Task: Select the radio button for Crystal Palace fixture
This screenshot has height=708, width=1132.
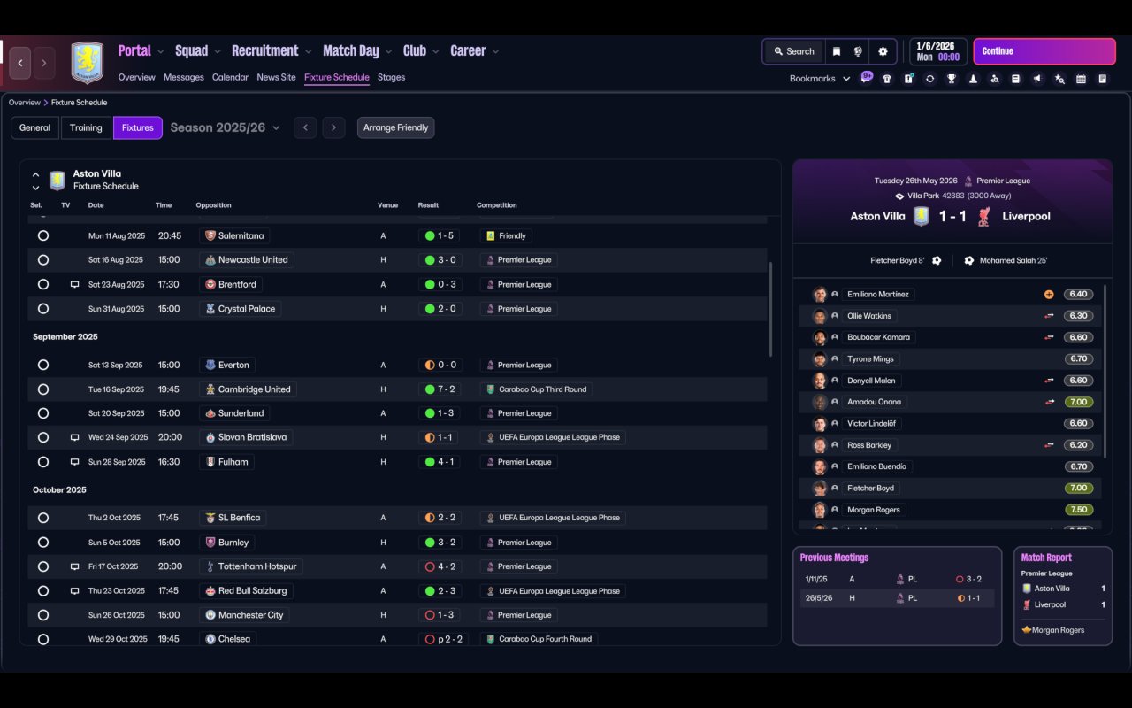Action: pyautogui.click(x=43, y=309)
